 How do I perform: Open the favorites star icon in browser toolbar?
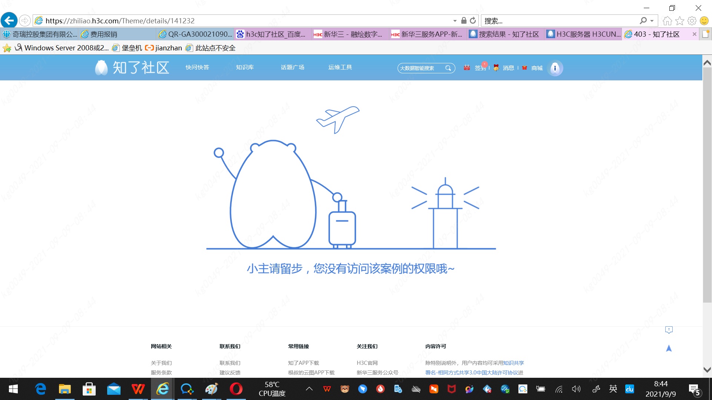click(x=680, y=21)
